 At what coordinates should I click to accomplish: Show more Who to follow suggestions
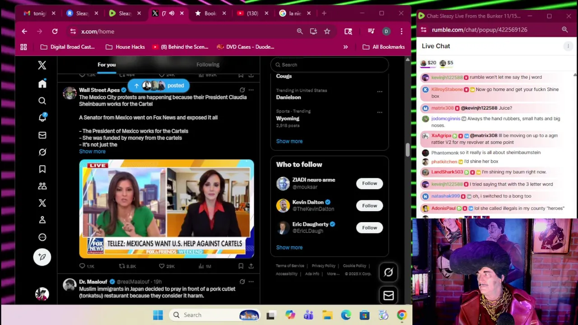[289, 247]
